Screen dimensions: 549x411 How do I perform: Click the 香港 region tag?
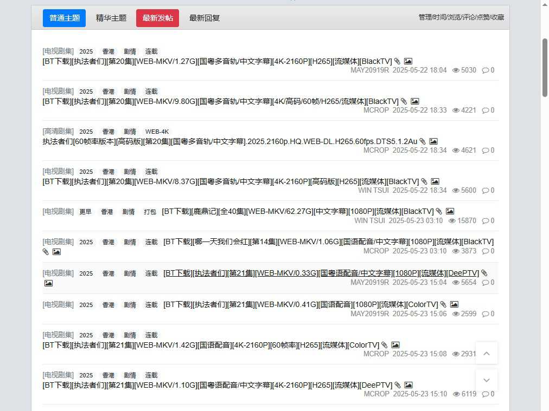108,51
